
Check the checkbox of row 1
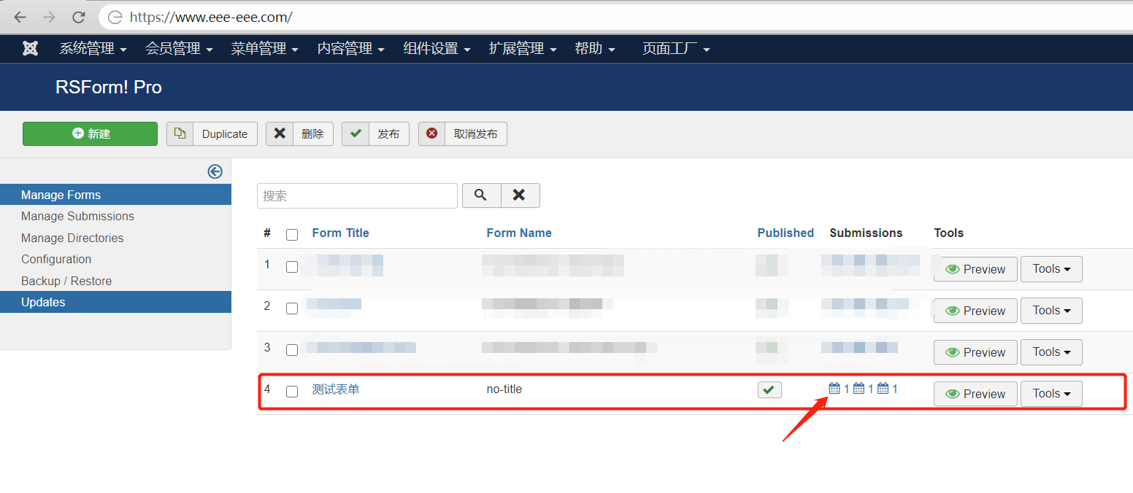pos(292,267)
